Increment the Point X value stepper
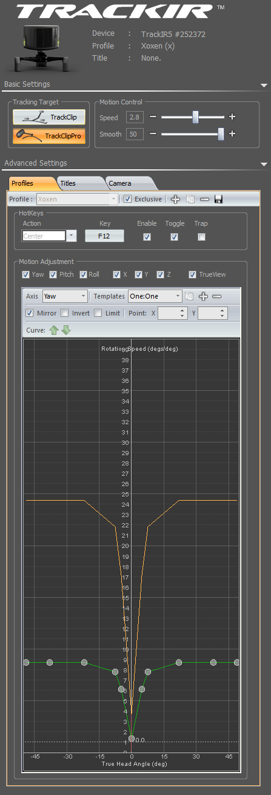This screenshot has width=271, height=795. click(184, 310)
